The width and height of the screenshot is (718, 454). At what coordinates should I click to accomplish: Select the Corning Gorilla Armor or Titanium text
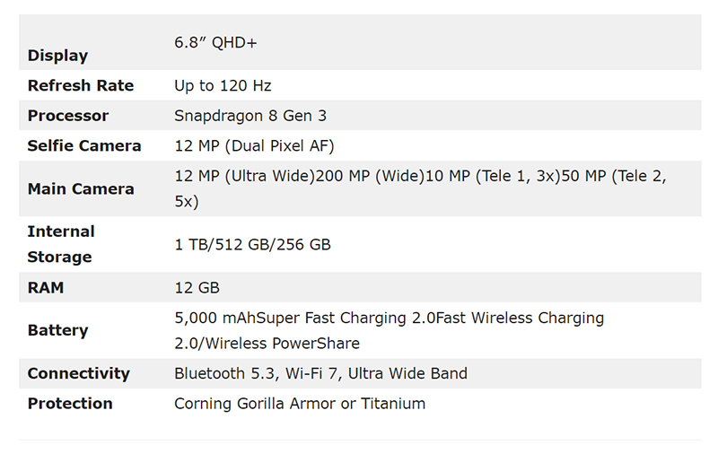(300, 404)
